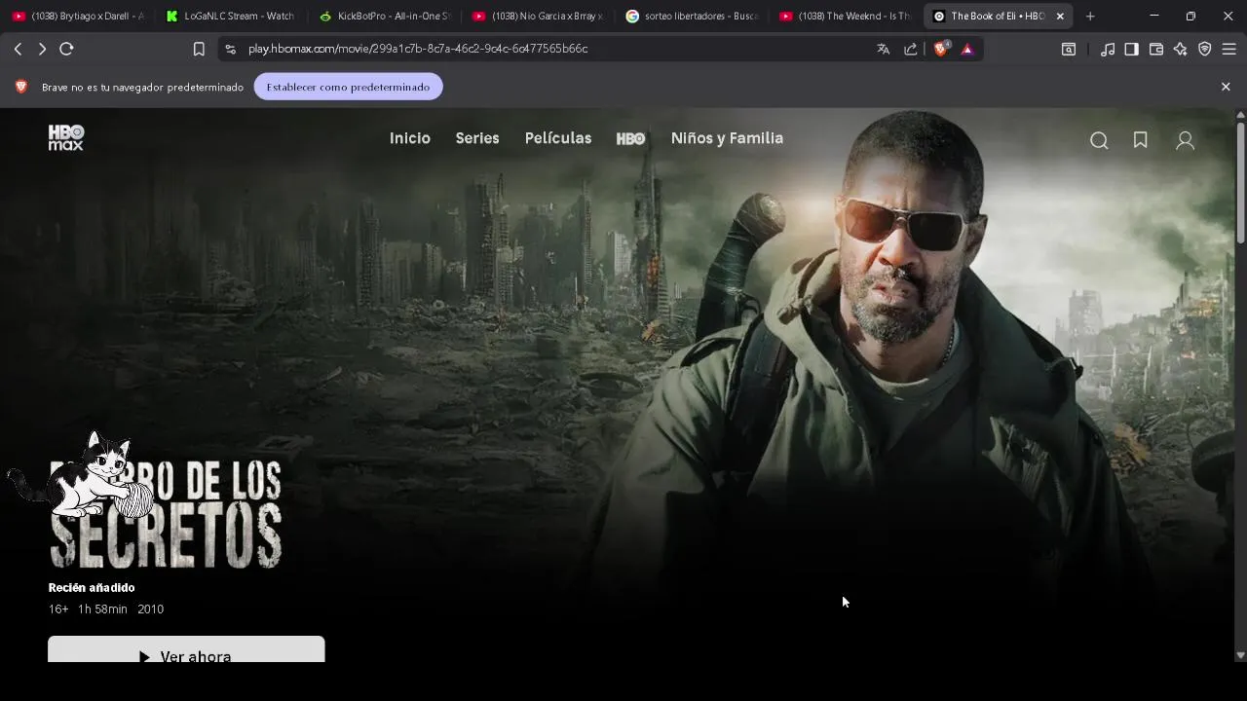Open a new browser tab
This screenshot has width=1247, height=701.
(x=1090, y=16)
